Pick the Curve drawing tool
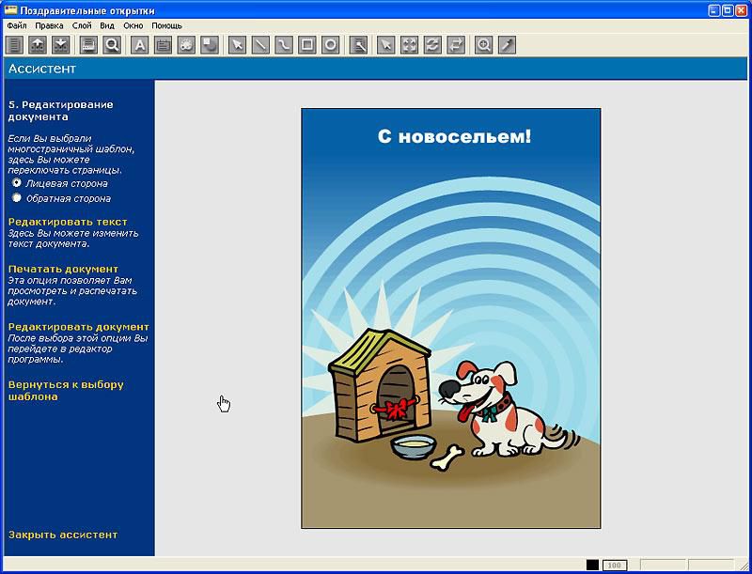This screenshot has height=574, width=752. [x=284, y=44]
